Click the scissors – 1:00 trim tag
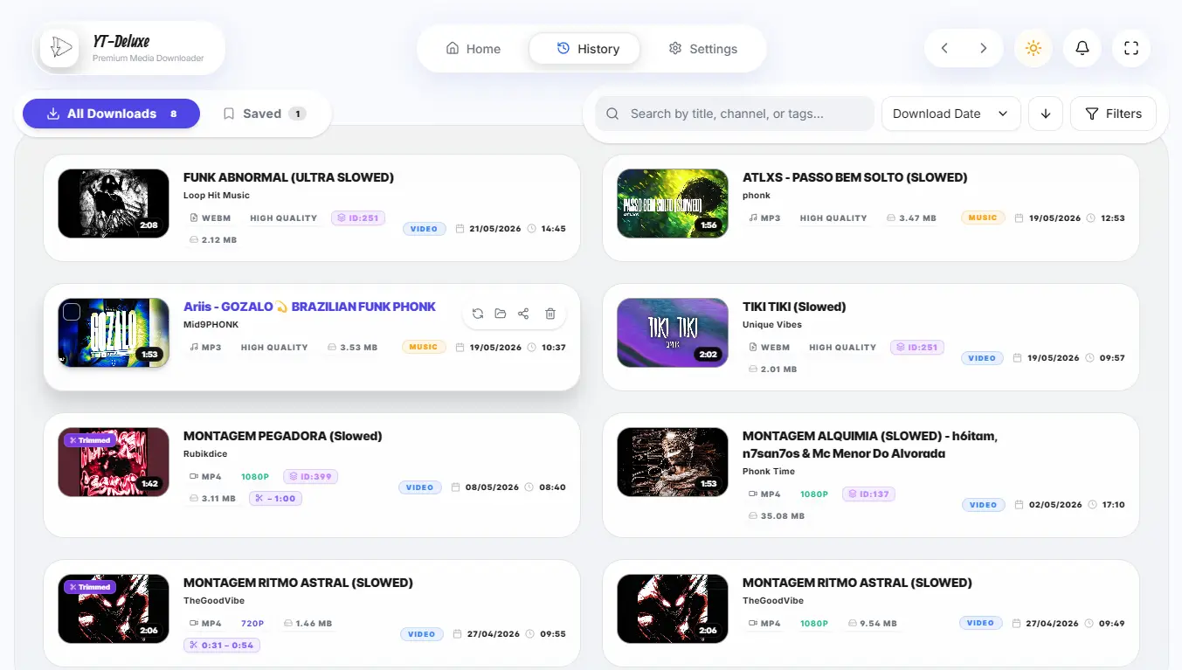The image size is (1182, 670). click(275, 499)
